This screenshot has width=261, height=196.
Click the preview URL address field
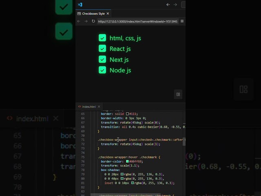click(x=138, y=21)
